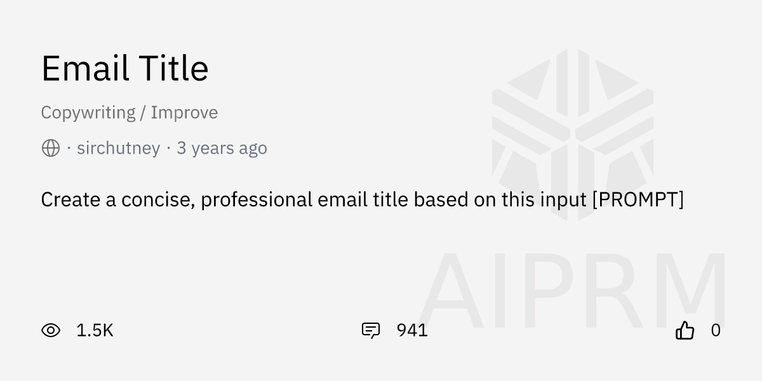
Task: Click the '3 years ago' timestamp
Action: click(x=222, y=148)
